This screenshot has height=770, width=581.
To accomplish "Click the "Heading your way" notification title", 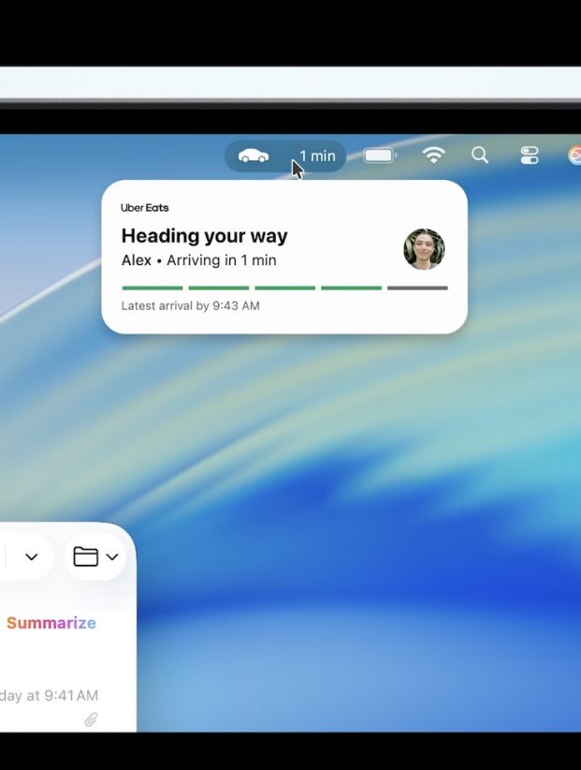I will (204, 236).
